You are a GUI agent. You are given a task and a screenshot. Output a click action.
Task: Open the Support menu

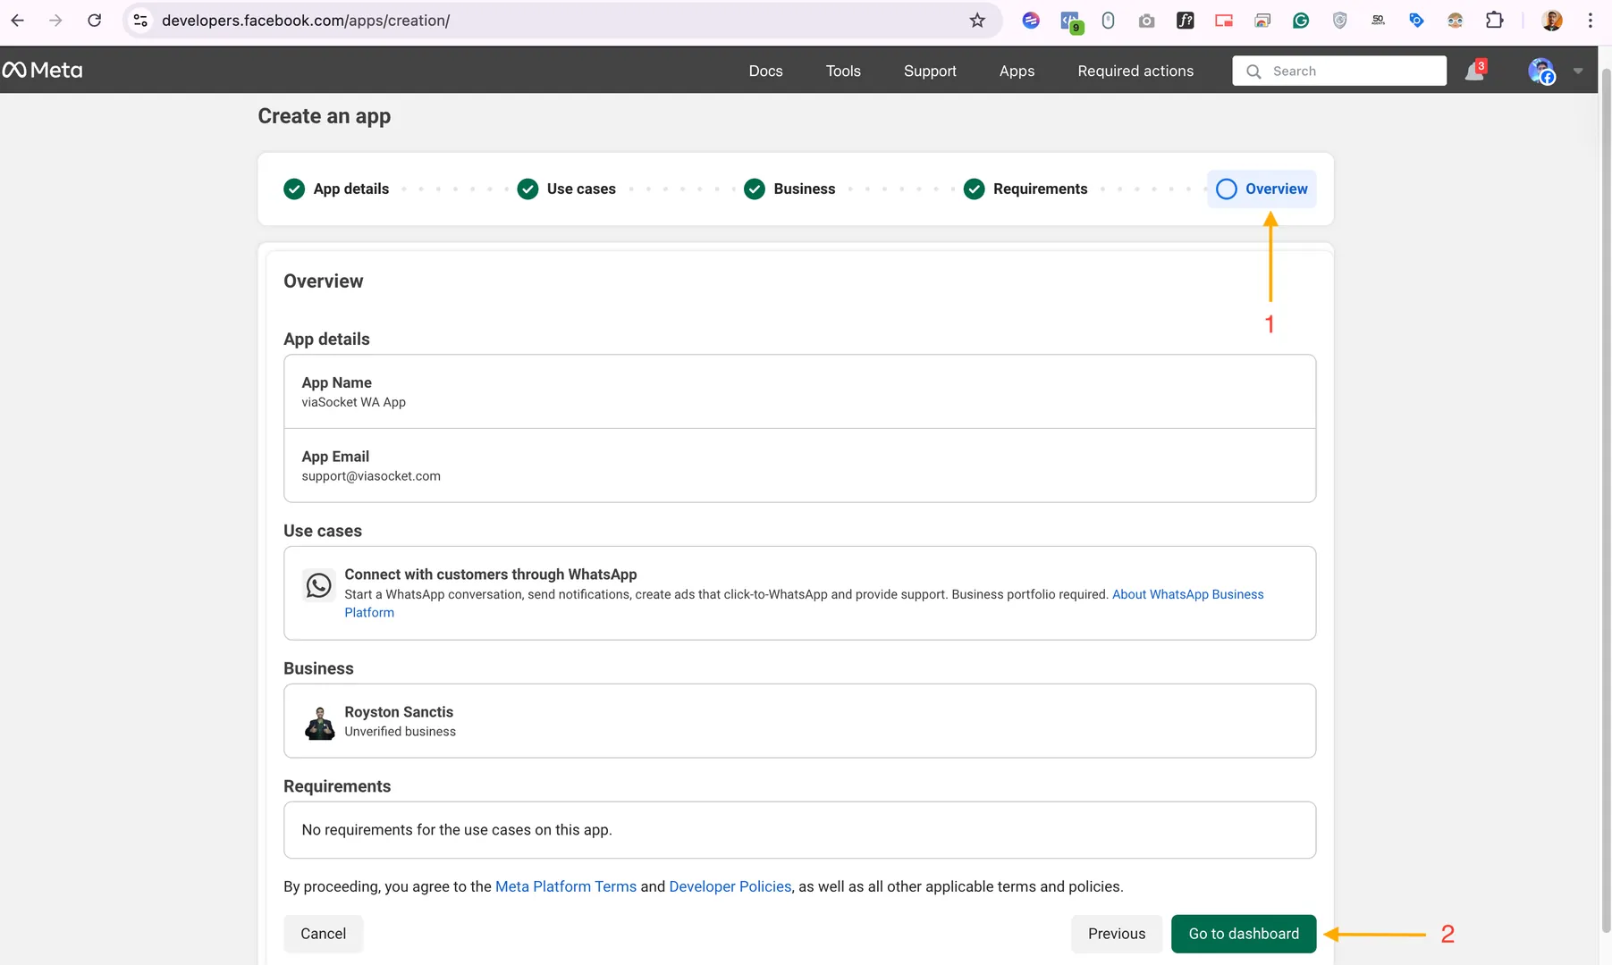[930, 71]
